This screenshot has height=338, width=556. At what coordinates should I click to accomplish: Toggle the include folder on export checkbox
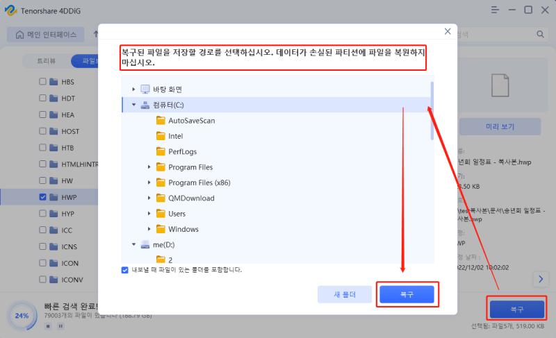pyautogui.click(x=125, y=270)
